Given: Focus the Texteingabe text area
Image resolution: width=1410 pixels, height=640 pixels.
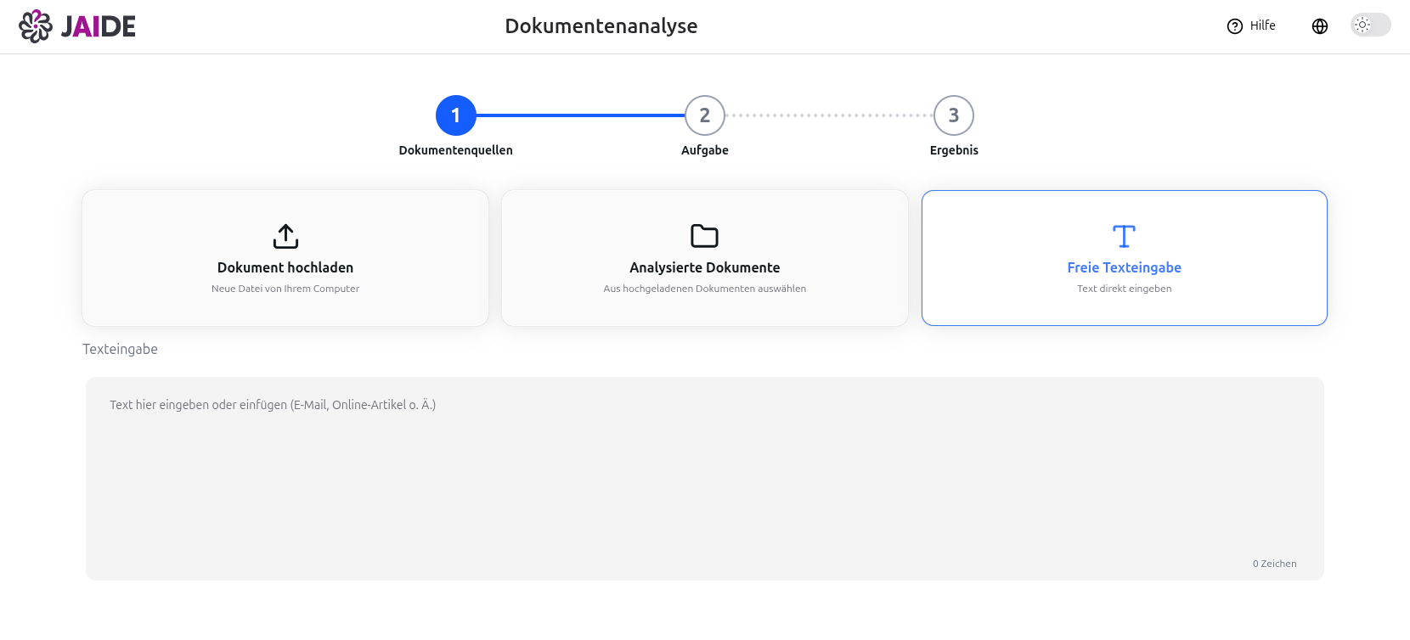Looking at the screenshot, I should pos(705,479).
